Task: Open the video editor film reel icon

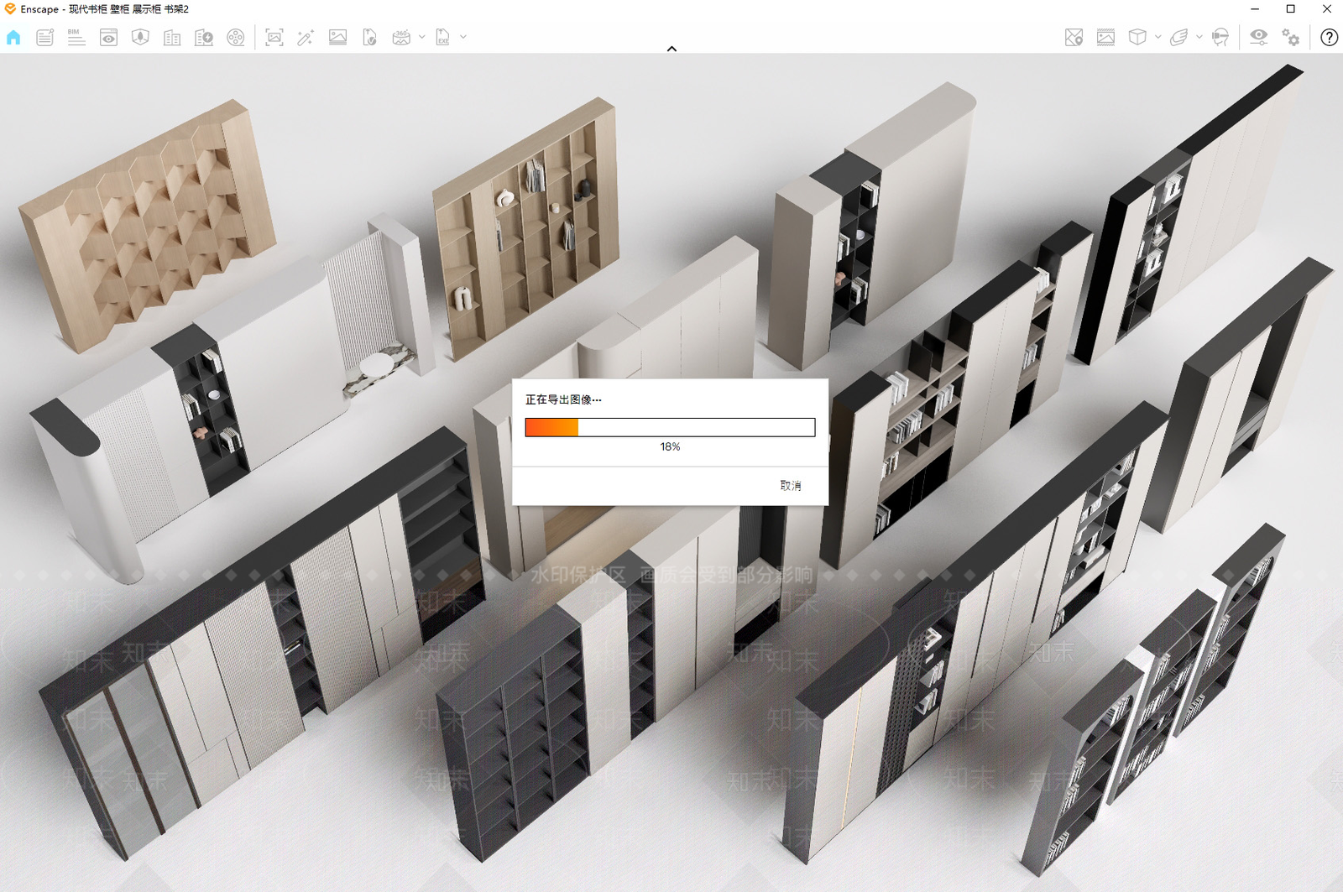Action: pos(236,38)
